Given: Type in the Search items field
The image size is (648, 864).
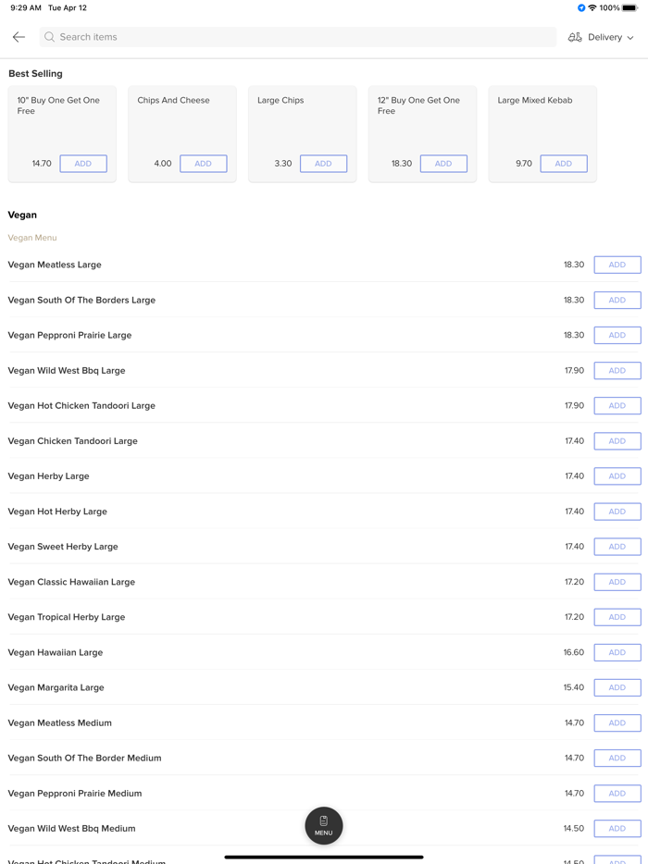Looking at the screenshot, I should (296, 37).
